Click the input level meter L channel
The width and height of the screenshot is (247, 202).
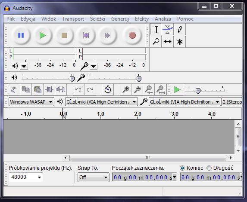click(x=114, y=51)
